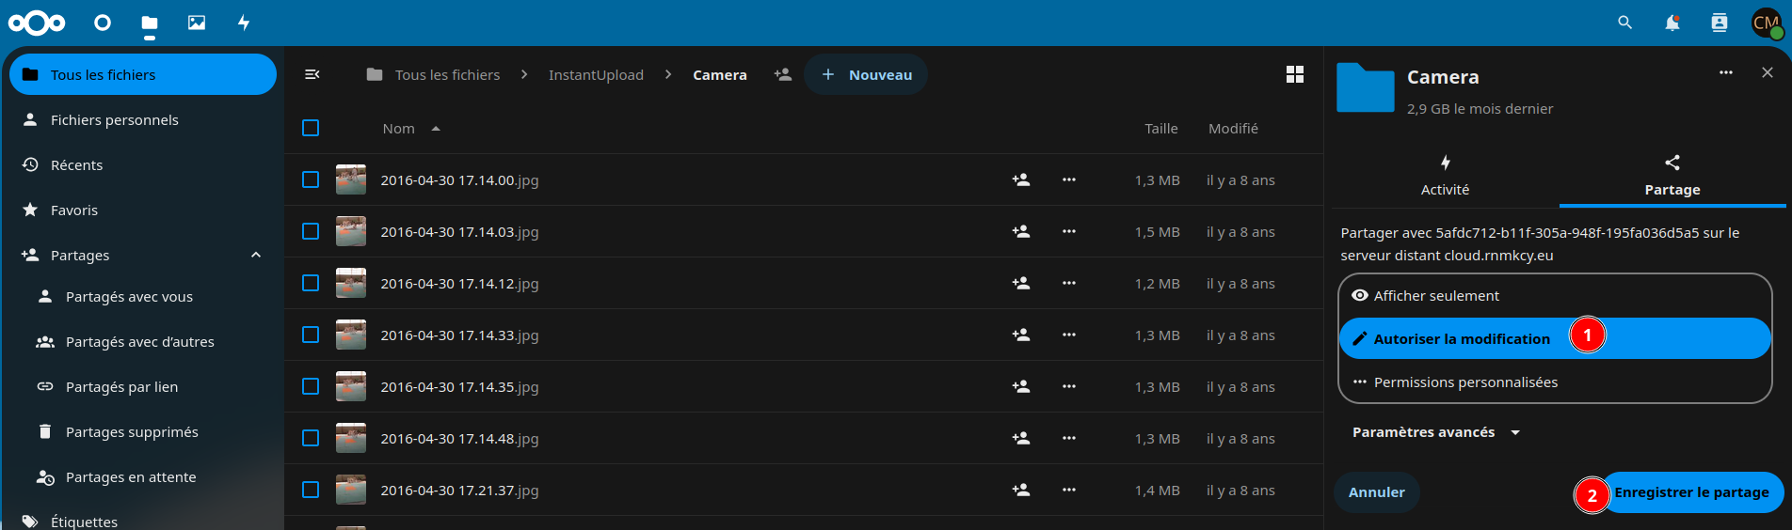Open thumbnail of 2016-04-30 17.14.33.jpg

[351, 335]
